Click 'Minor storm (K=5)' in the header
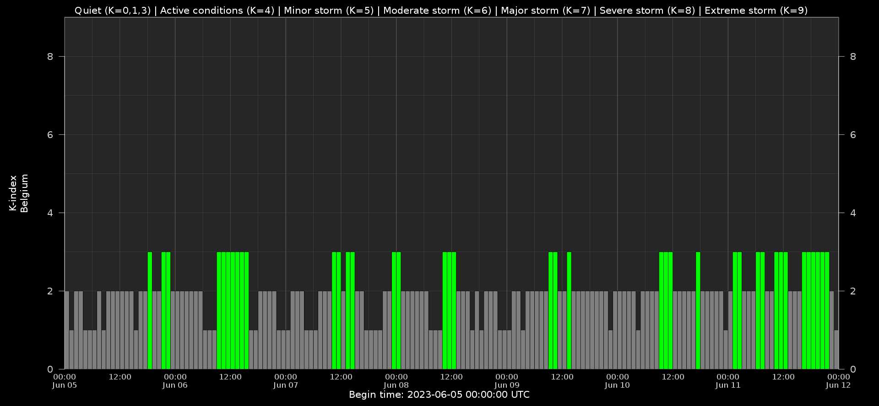 (x=329, y=11)
